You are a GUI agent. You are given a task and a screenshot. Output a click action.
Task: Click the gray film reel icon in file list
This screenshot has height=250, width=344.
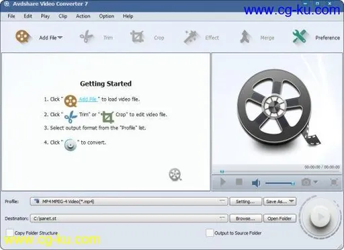click(175, 175)
